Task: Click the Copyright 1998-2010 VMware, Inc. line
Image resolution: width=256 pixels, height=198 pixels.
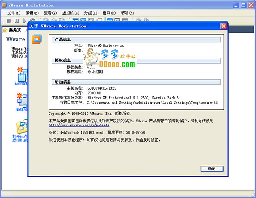Action: [90, 114]
